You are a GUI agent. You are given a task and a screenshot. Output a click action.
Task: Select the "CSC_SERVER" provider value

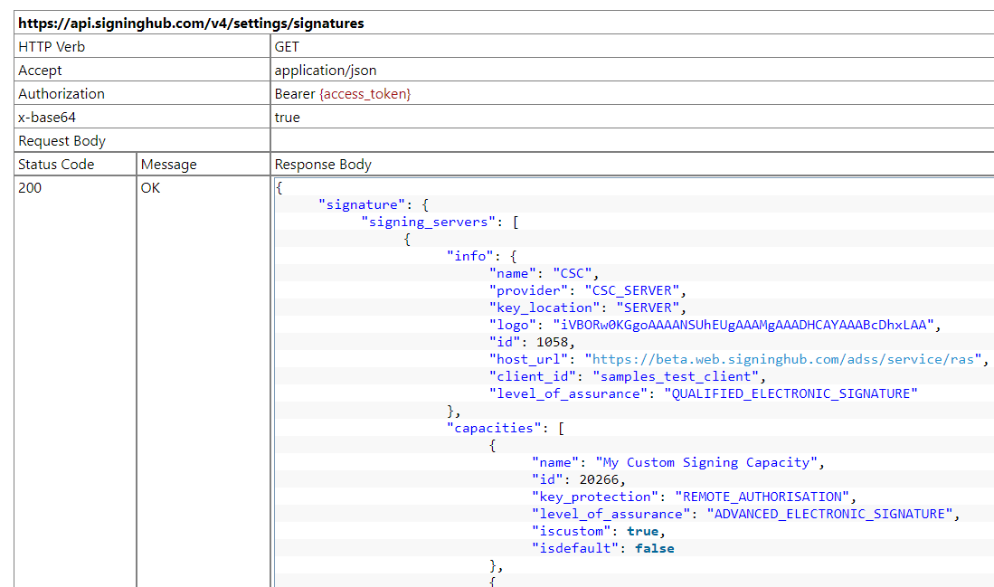point(636,290)
